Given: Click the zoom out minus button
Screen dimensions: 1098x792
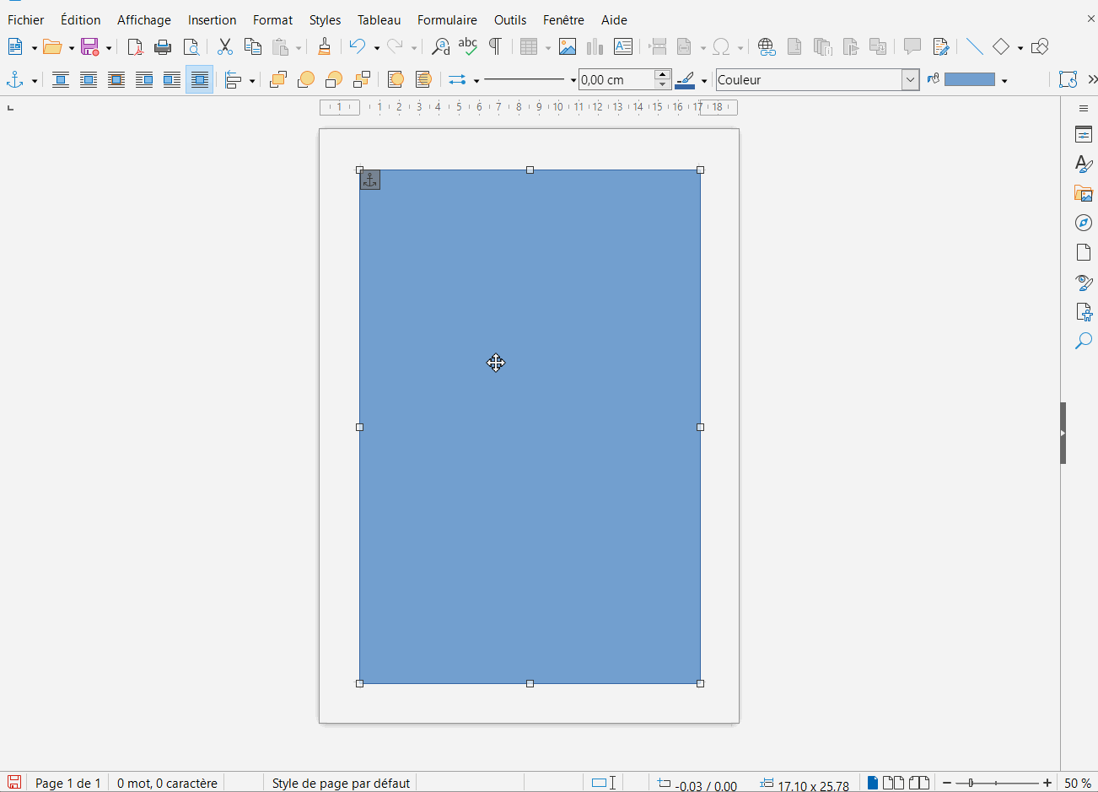Looking at the screenshot, I should [x=947, y=783].
